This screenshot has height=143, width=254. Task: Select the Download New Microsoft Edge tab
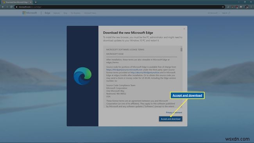click(x=17, y=2)
